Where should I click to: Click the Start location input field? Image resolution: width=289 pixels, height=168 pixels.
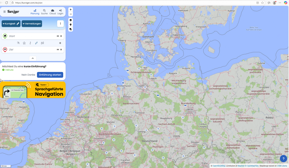(31, 36)
